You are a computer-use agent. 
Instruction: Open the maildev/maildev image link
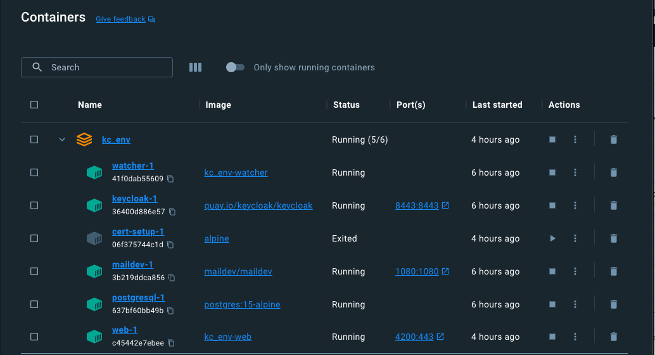238,272
